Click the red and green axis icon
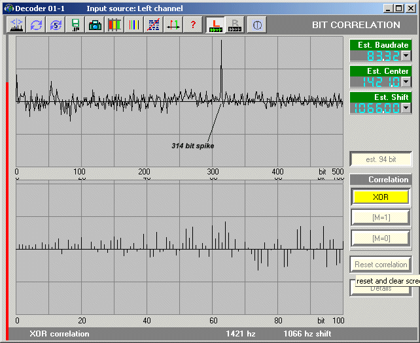 (x=173, y=25)
